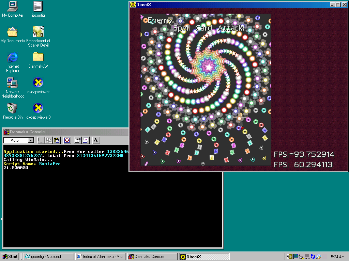
Task: Click the 'Spell Card Attack!' game text
Action: (x=209, y=28)
